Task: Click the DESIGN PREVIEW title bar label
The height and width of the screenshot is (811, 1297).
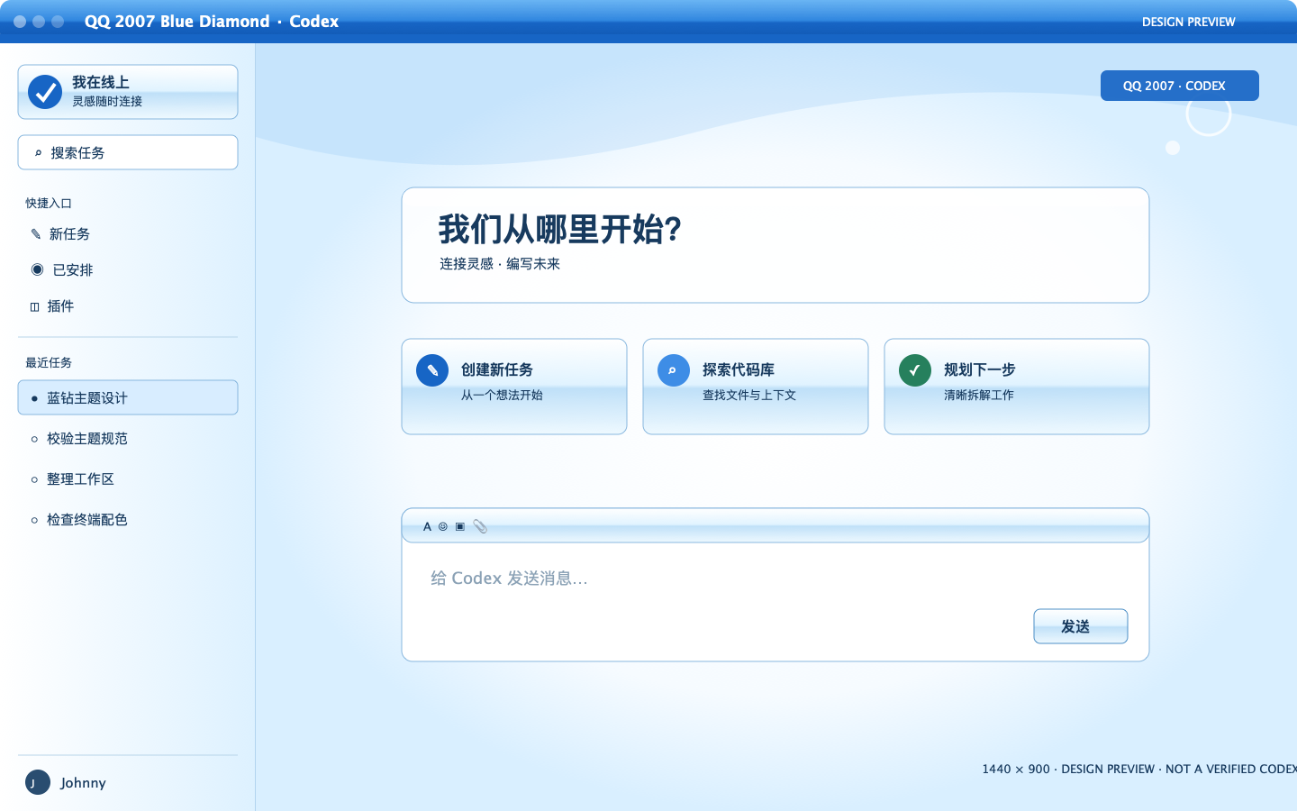Action: click(x=1189, y=22)
